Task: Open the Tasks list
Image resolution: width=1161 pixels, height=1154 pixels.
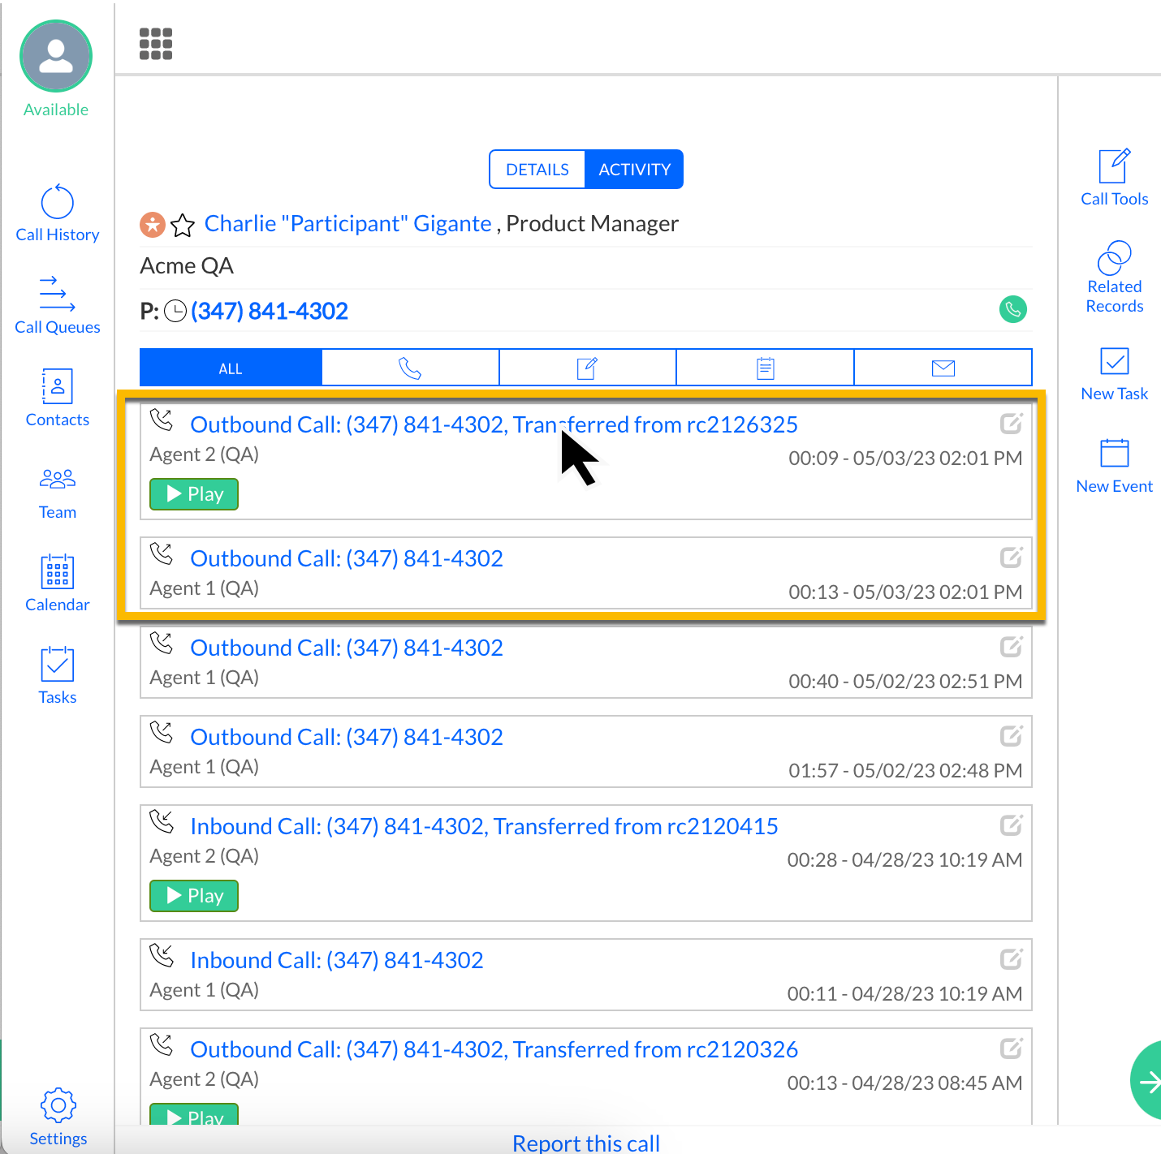Action: tap(57, 675)
